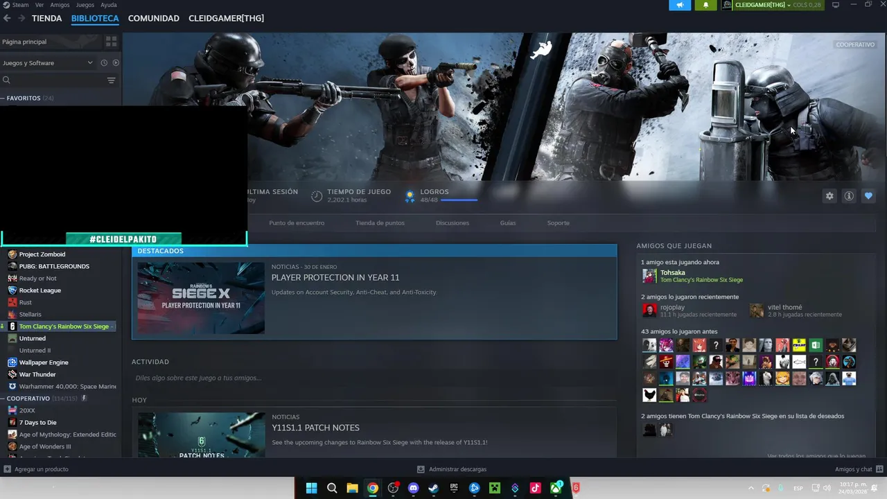Go back with the left arrow
Screen dimensions: 887x499
[7, 18]
